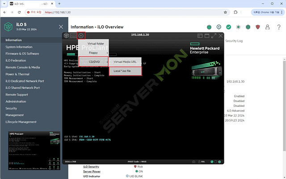Click the red security shield icon in header
Viewport: 286px width, 179px height.
pos(257,27)
